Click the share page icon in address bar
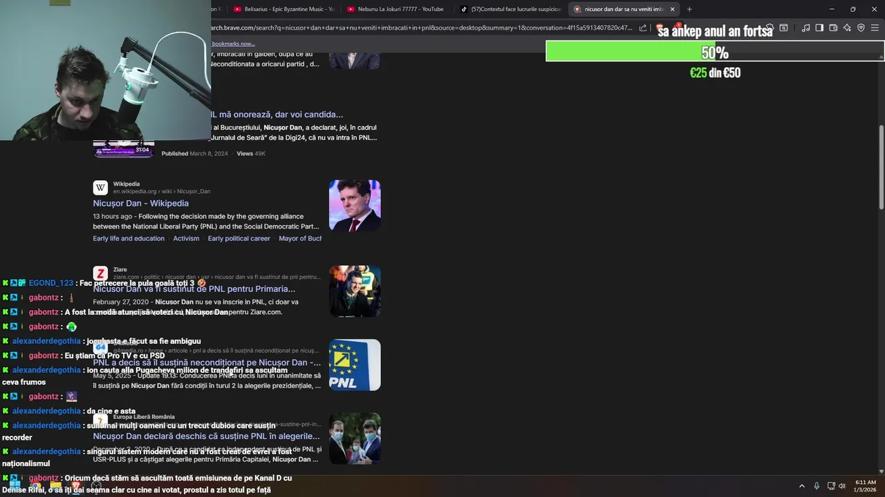Viewport: 885px width, 497px height. coord(643,28)
